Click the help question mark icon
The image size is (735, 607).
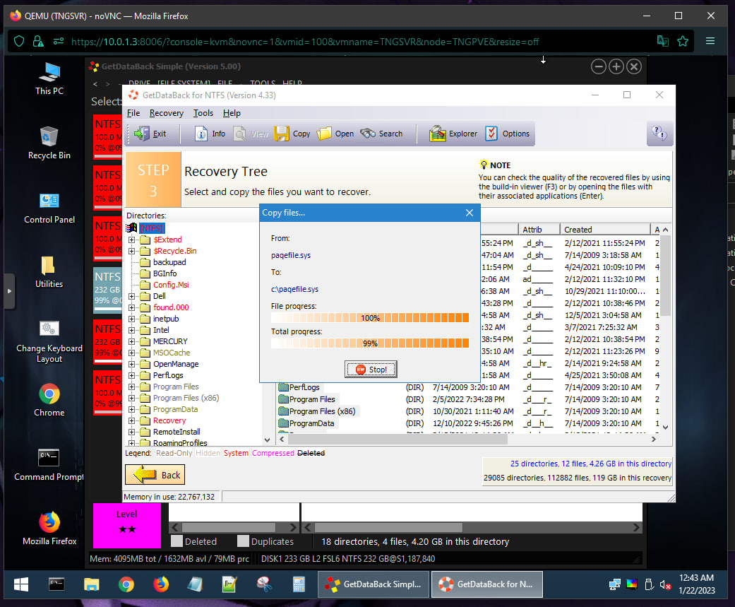(658, 134)
